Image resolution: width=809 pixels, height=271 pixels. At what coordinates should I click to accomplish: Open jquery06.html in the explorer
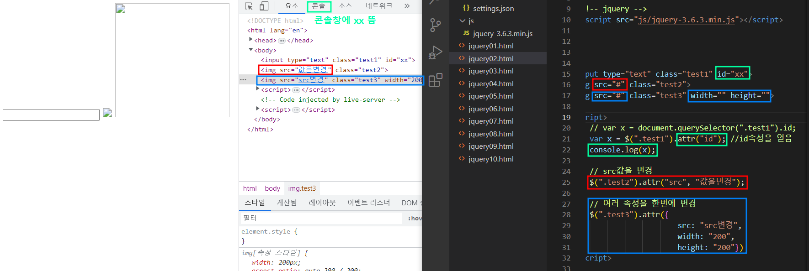point(491,109)
